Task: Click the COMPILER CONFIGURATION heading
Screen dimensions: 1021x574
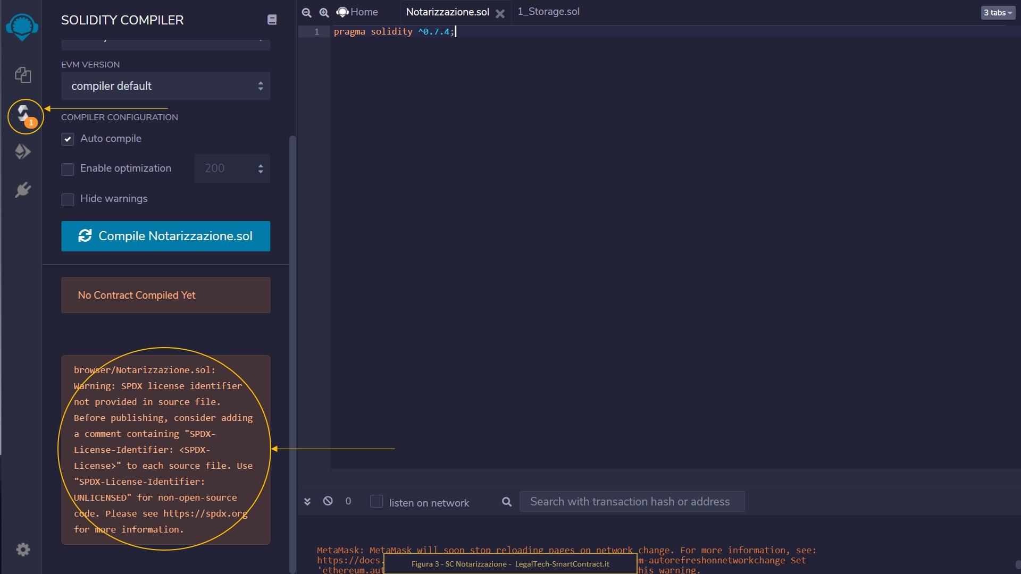Action: [x=120, y=117]
